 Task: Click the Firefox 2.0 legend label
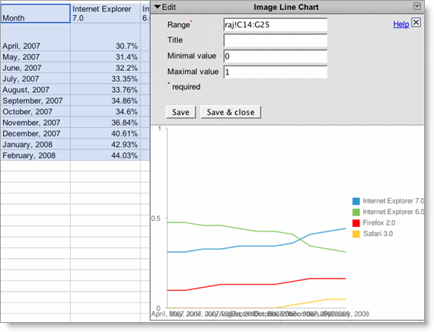tap(379, 223)
